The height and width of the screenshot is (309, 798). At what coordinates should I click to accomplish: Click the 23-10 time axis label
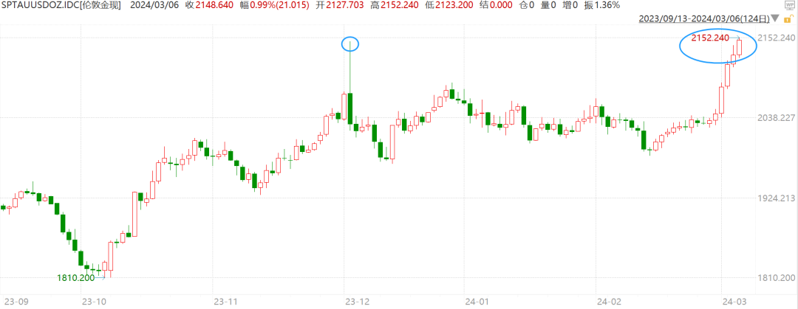[x=95, y=301]
